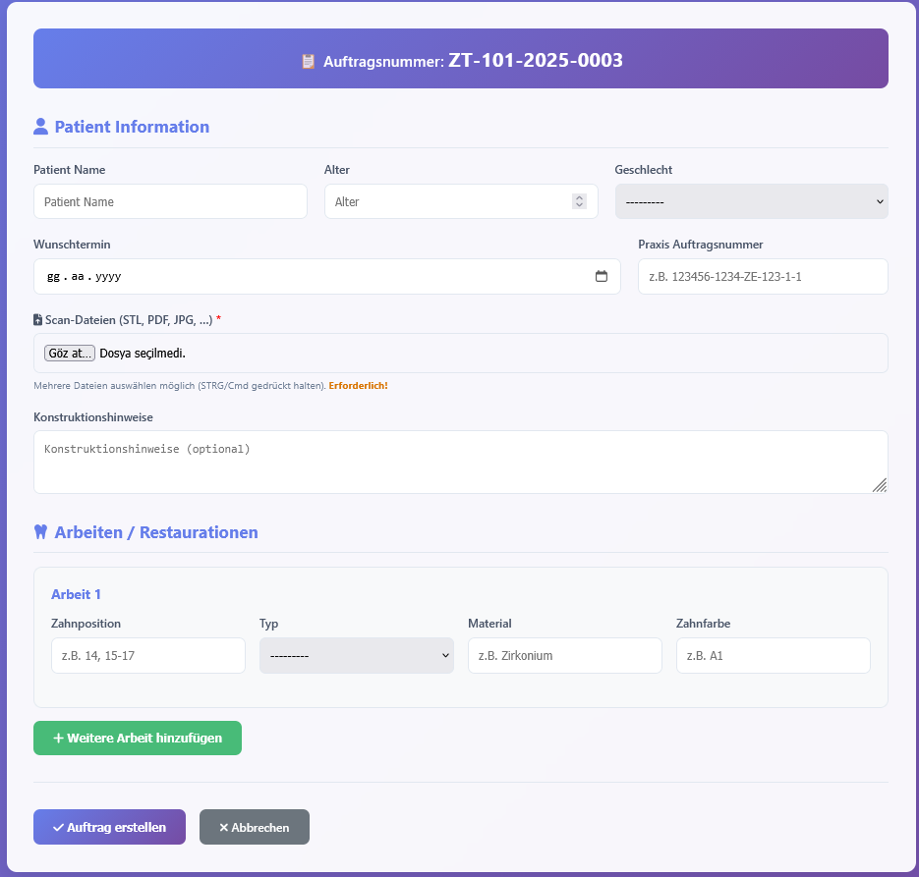Click the Abbrechen button

coord(254,827)
